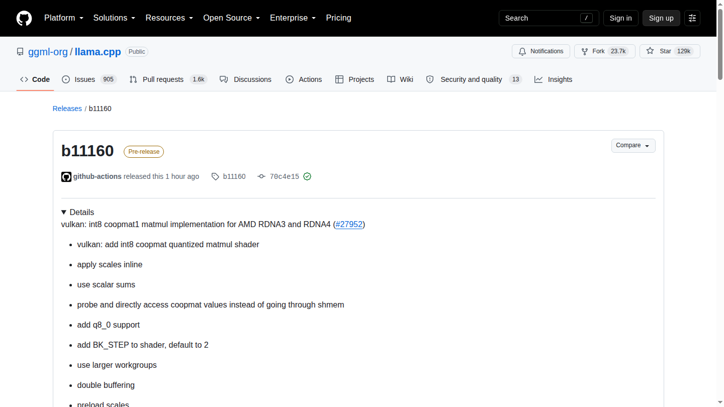The width and height of the screenshot is (724, 407).
Task: Go to the Pricing page
Action: (x=339, y=18)
